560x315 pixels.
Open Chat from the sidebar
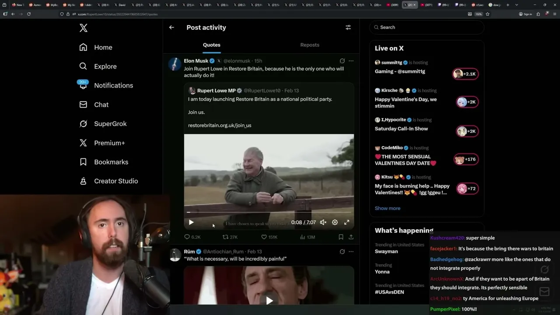click(94, 105)
